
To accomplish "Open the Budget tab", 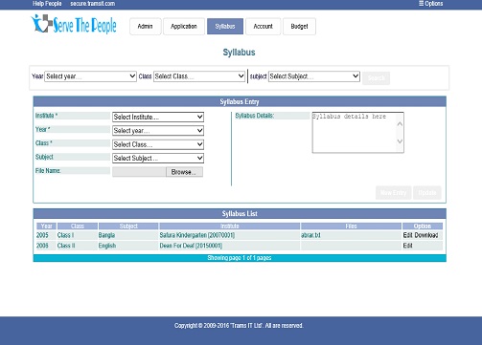I will [299, 27].
